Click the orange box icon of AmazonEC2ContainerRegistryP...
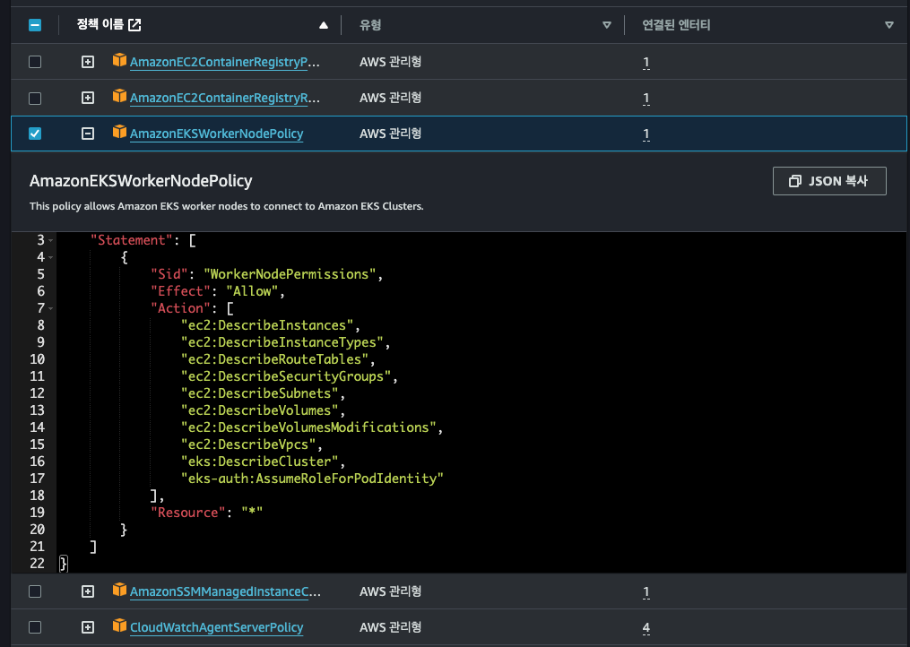 click(119, 60)
